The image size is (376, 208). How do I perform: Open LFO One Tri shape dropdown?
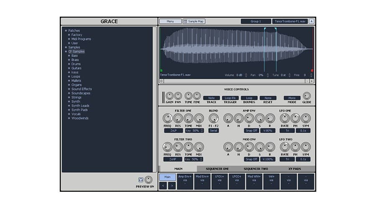click(287, 131)
